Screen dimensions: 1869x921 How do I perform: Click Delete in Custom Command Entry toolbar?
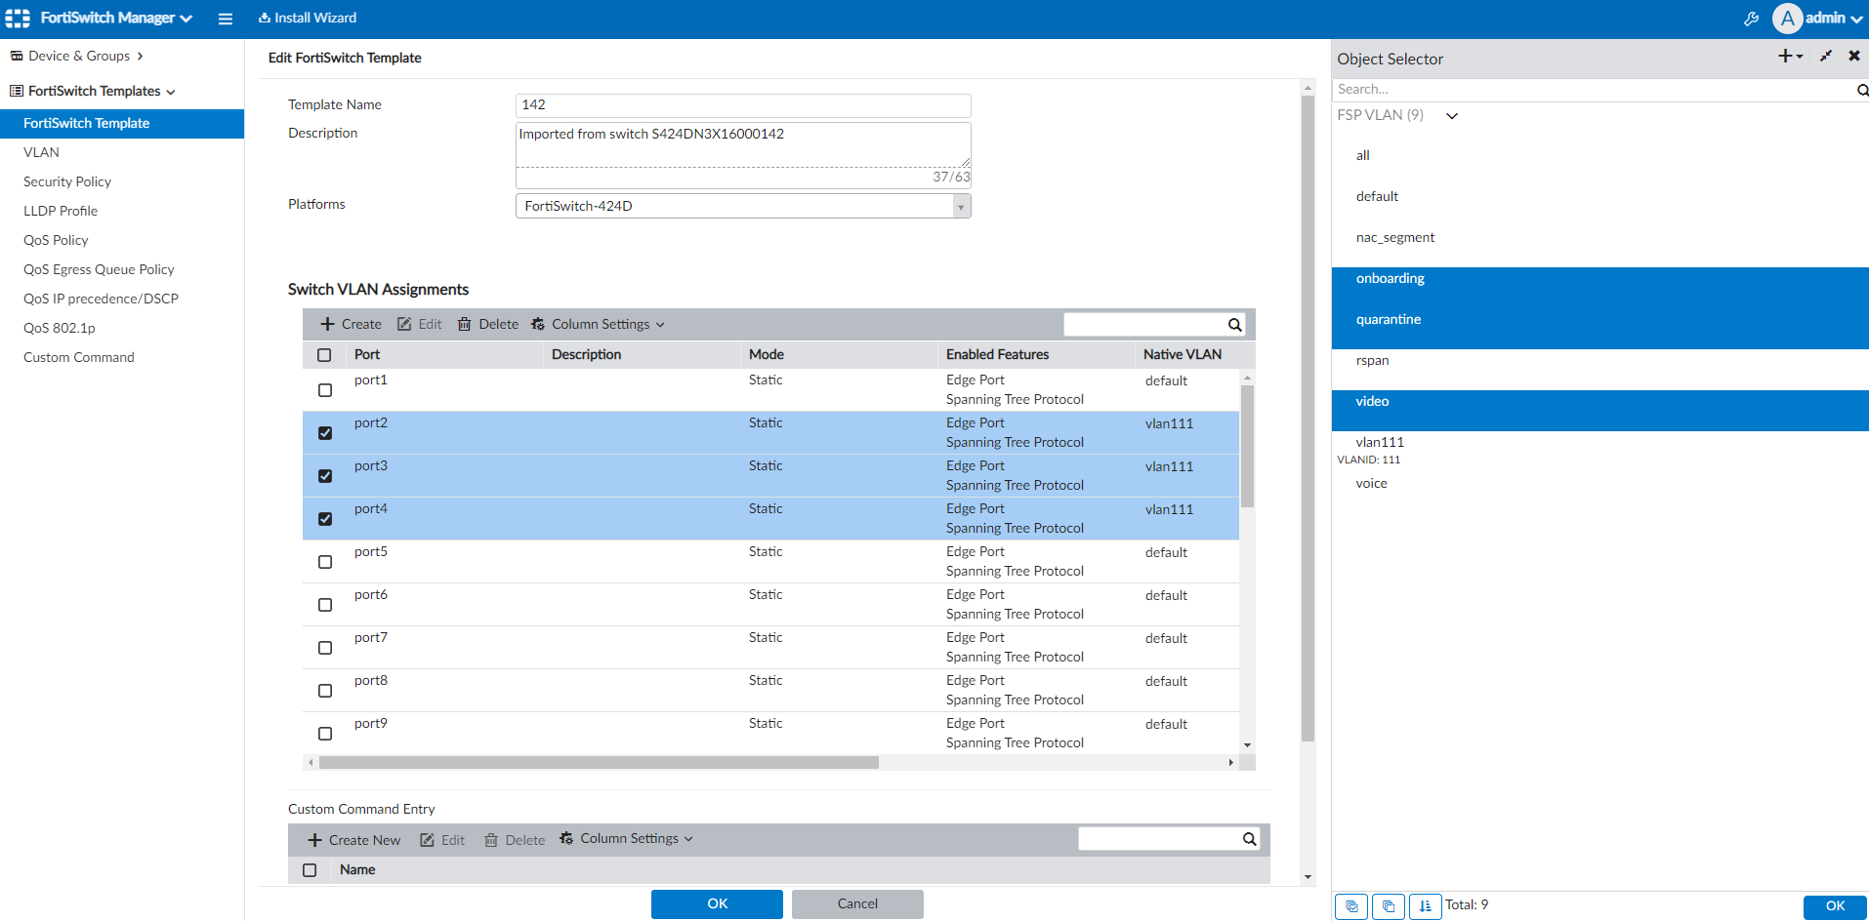click(x=515, y=840)
